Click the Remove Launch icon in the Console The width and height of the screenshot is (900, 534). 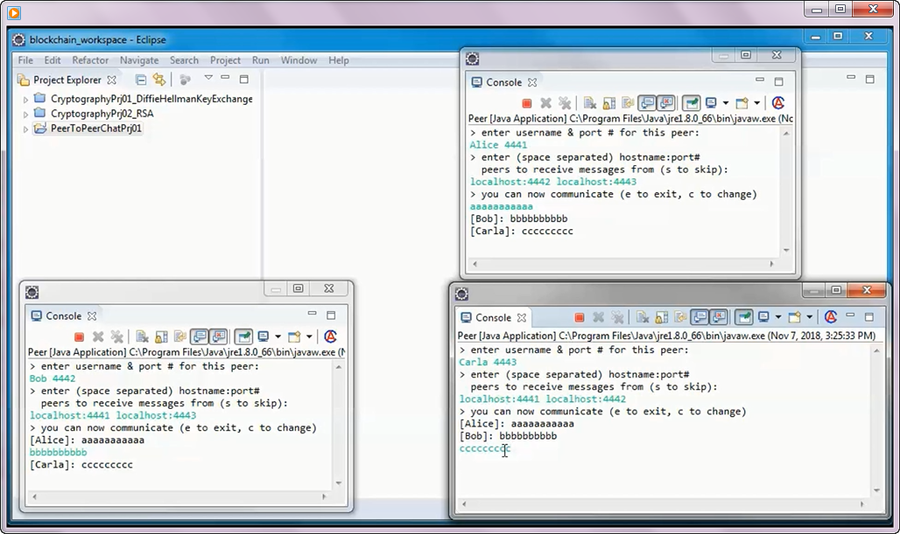pyautogui.click(x=545, y=102)
